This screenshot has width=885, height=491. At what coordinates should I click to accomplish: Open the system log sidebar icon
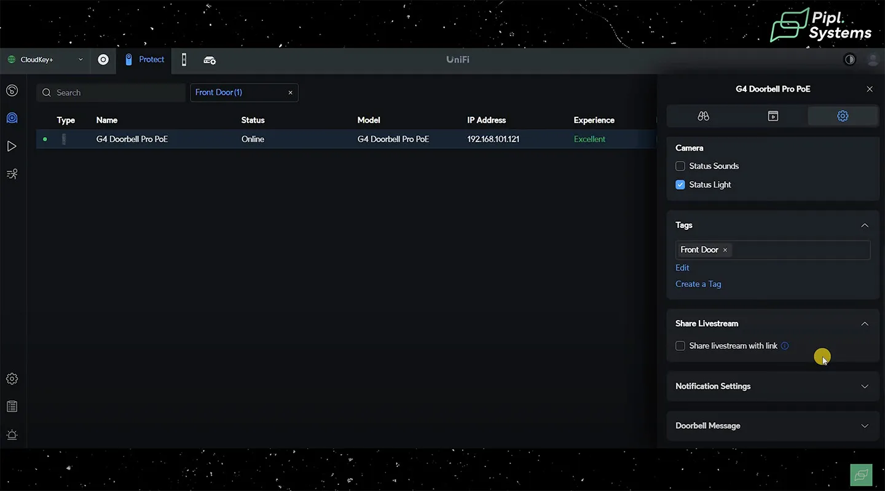[12, 406]
